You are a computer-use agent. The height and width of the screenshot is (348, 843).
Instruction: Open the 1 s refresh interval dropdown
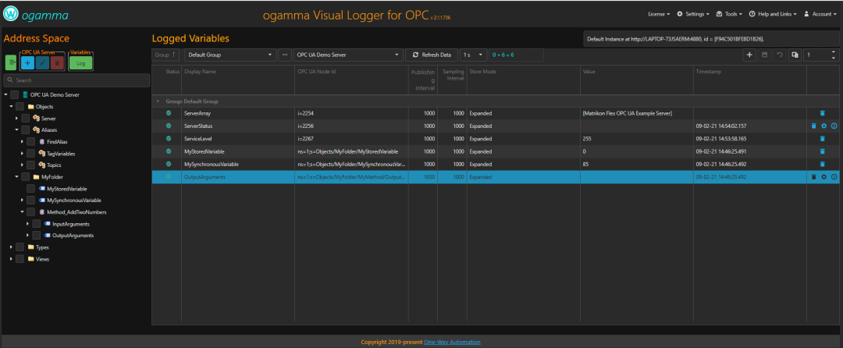click(473, 55)
